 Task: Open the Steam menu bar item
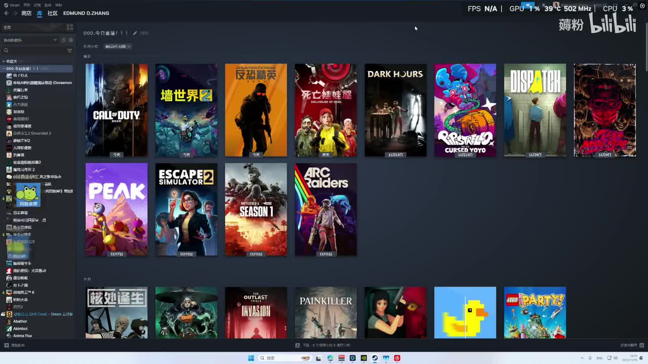15,5
